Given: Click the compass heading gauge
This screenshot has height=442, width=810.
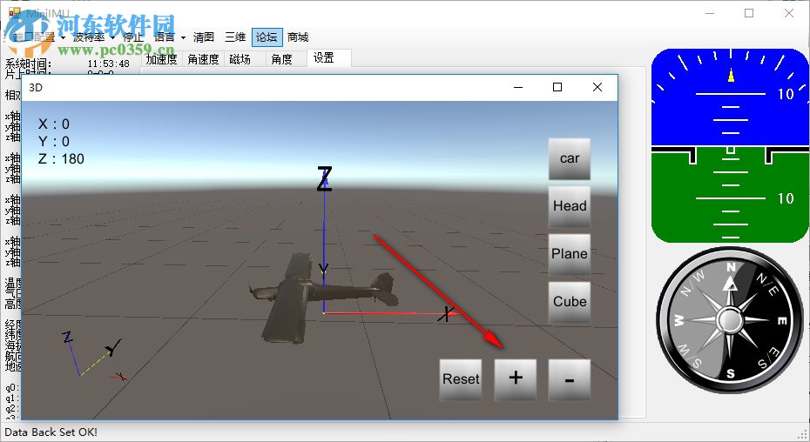Looking at the screenshot, I should pyautogui.click(x=730, y=320).
